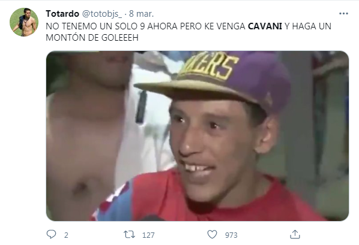Click the MONTÓN DE GOLEEEH text line
This screenshot has height=245, width=359.
92,38
